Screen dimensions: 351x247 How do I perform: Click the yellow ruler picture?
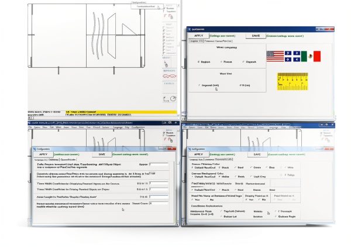coord(292,81)
